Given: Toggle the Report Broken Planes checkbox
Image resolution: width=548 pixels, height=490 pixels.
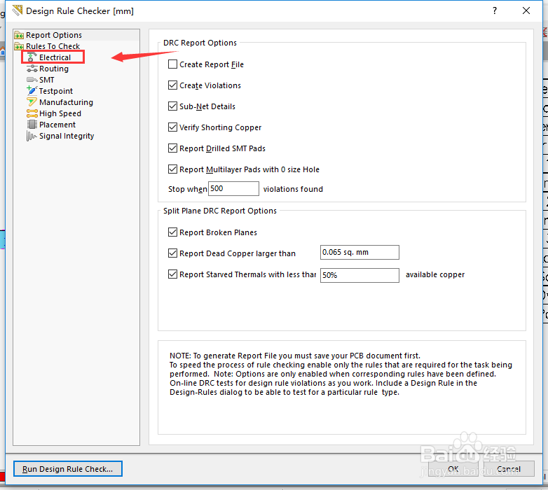Looking at the screenshot, I should tap(172, 232).
